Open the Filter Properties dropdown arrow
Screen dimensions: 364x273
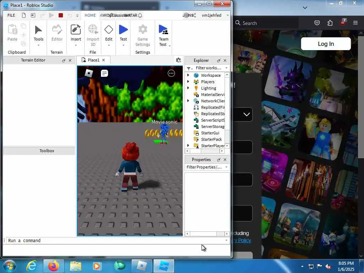tap(226, 167)
